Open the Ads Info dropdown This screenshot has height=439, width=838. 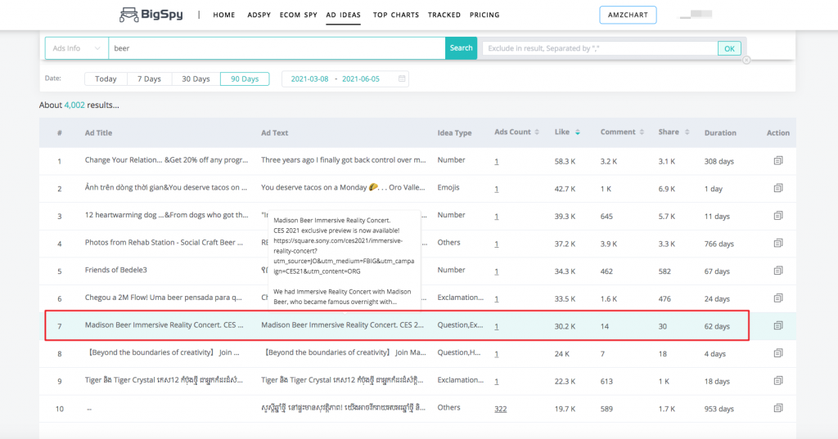[76, 48]
